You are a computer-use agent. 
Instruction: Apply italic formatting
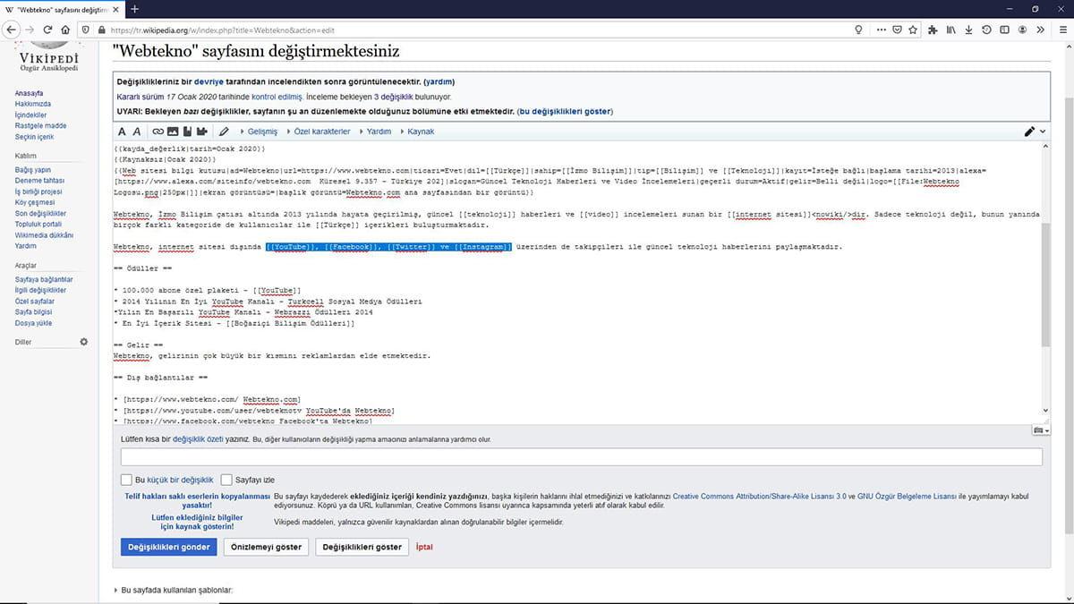137,132
